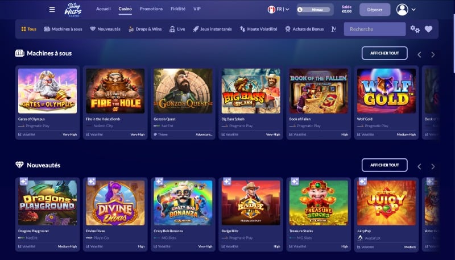Viewport: 455px width, 260px height.
Task: Open the VIP page
Action: (x=197, y=9)
